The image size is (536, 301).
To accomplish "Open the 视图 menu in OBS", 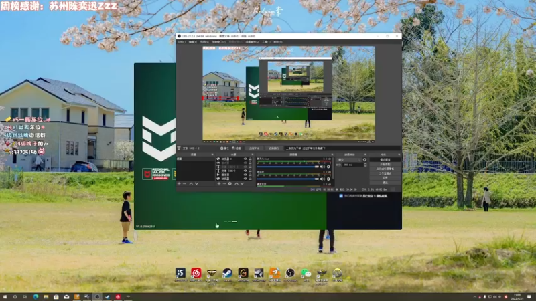I will click(x=204, y=42).
